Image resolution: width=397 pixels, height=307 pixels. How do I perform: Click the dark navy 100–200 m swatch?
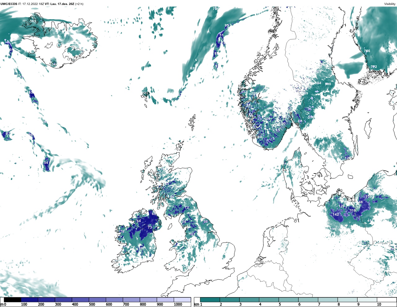pos(29,300)
